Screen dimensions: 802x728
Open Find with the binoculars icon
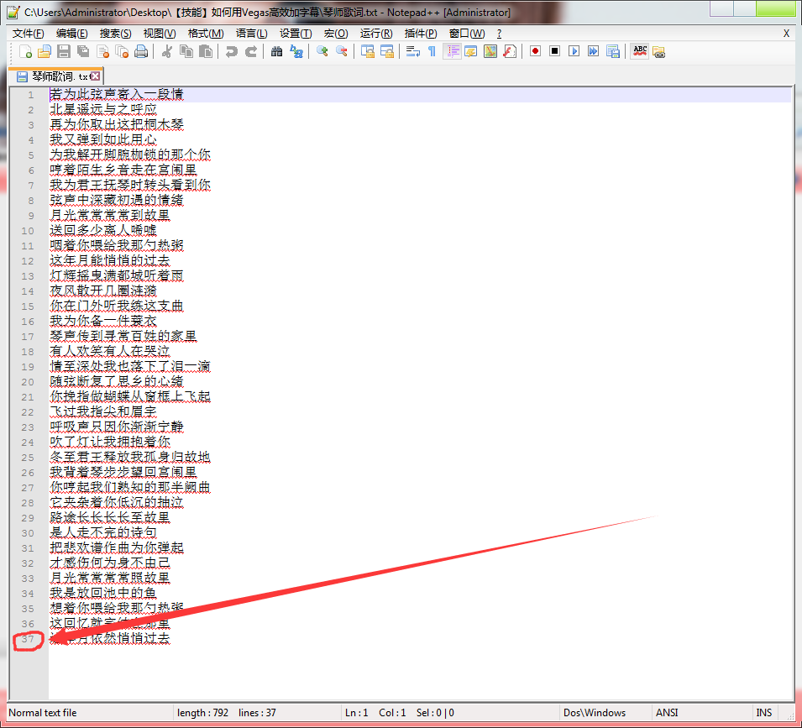[x=276, y=51]
